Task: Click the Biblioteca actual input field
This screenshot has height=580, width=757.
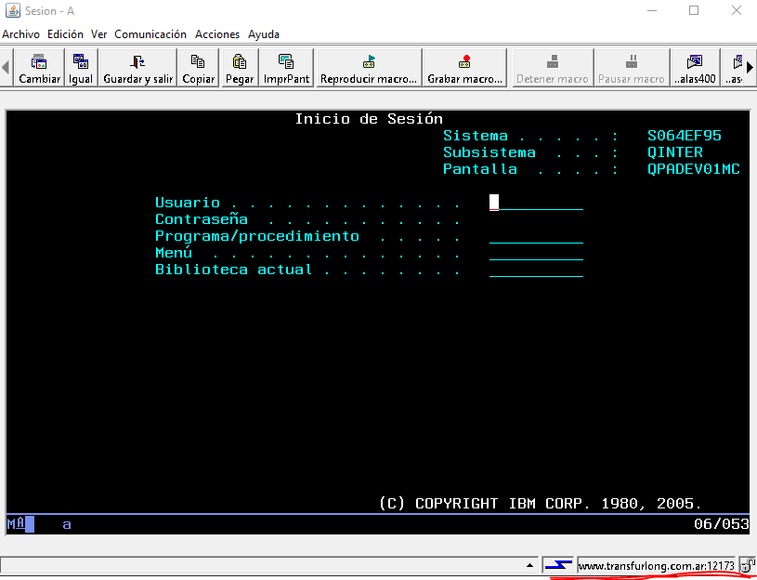Action: [x=536, y=270]
